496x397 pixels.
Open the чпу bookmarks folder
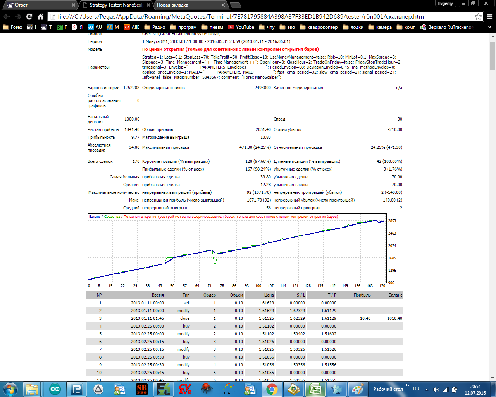click(267, 27)
